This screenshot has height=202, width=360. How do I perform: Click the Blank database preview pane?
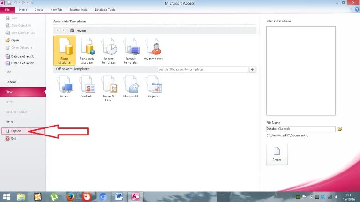pyautogui.click(x=301, y=71)
